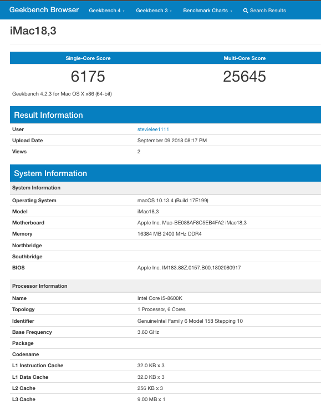Select L1 Instruction Cache value 32.0 KB
Viewport: 321px width, 410px height.
click(x=151, y=366)
